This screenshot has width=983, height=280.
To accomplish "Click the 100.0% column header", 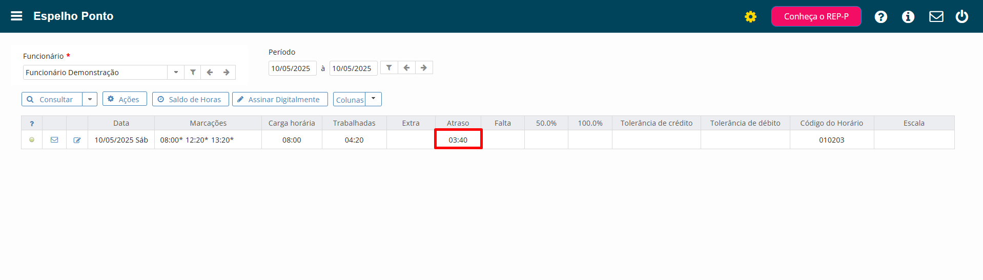I will pos(590,123).
